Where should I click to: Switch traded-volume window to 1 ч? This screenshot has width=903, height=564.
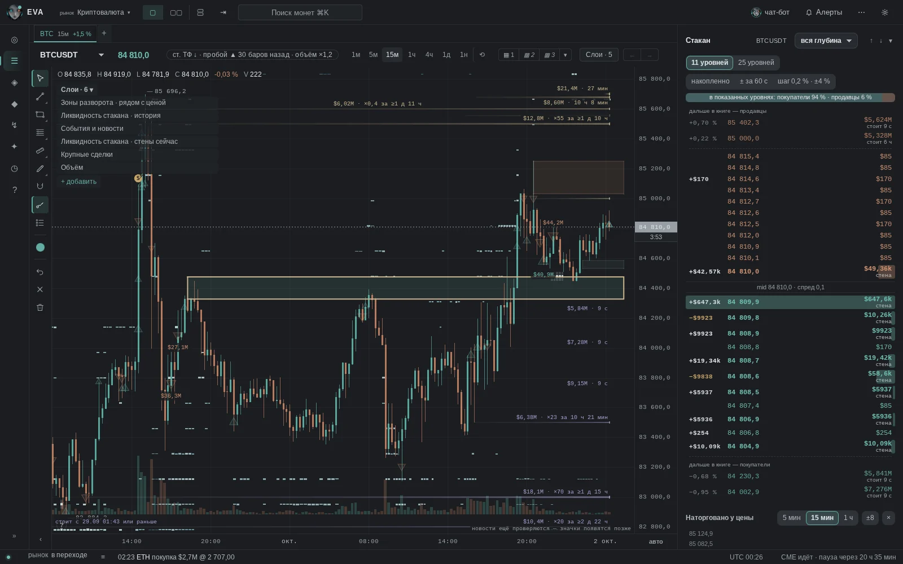click(848, 518)
